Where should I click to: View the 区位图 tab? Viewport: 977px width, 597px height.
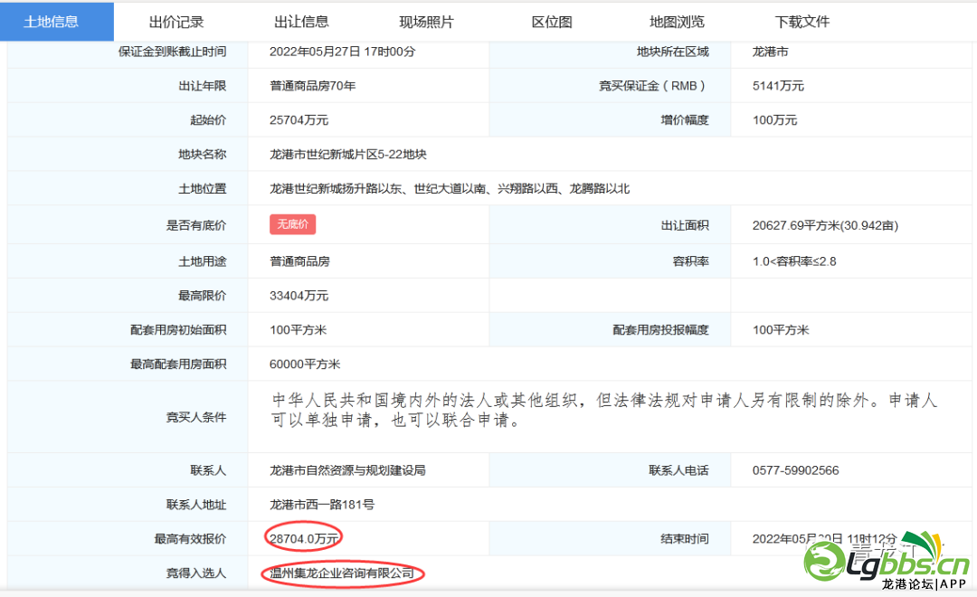(552, 22)
